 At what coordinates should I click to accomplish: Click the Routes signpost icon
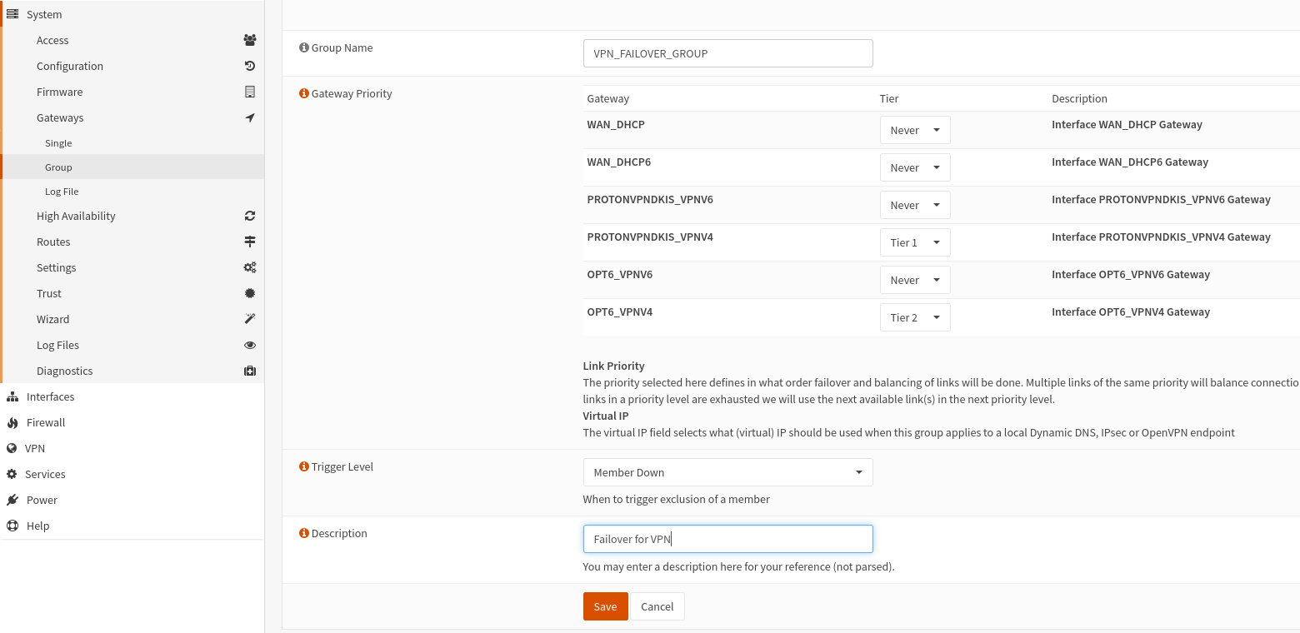coord(249,242)
